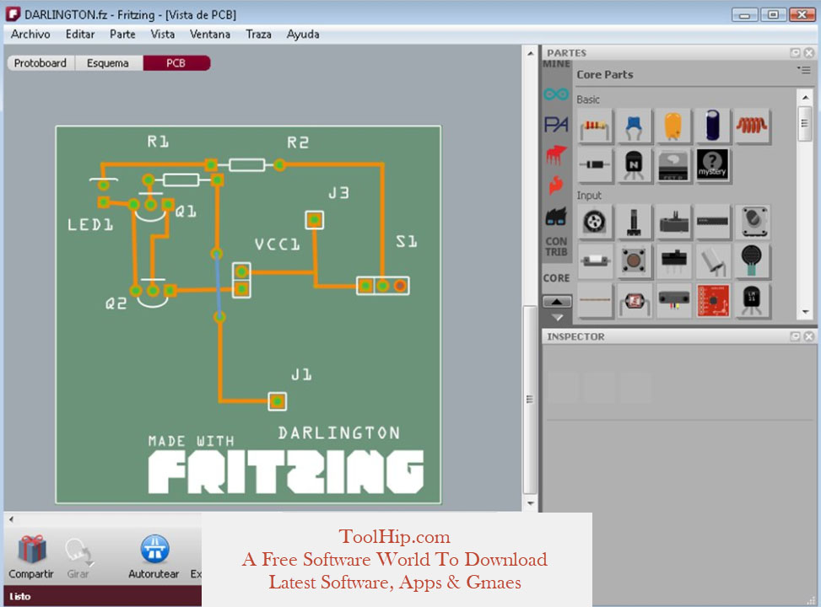The height and width of the screenshot is (607, 821).
Task: Pick the blue ceramic capacitor part
Action: tap(634, 126)
